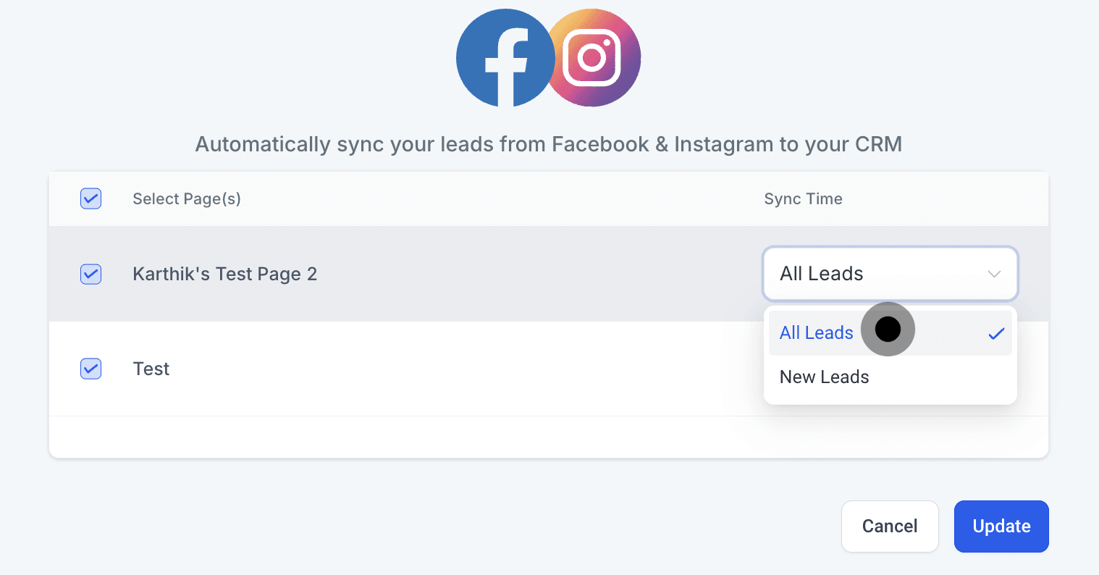Uncheck the Test page checkbox

tap(90, 369)
